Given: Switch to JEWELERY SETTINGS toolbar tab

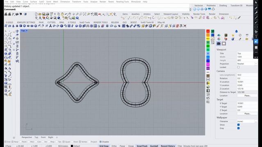Looking at the screenshot, I should 26,22.
